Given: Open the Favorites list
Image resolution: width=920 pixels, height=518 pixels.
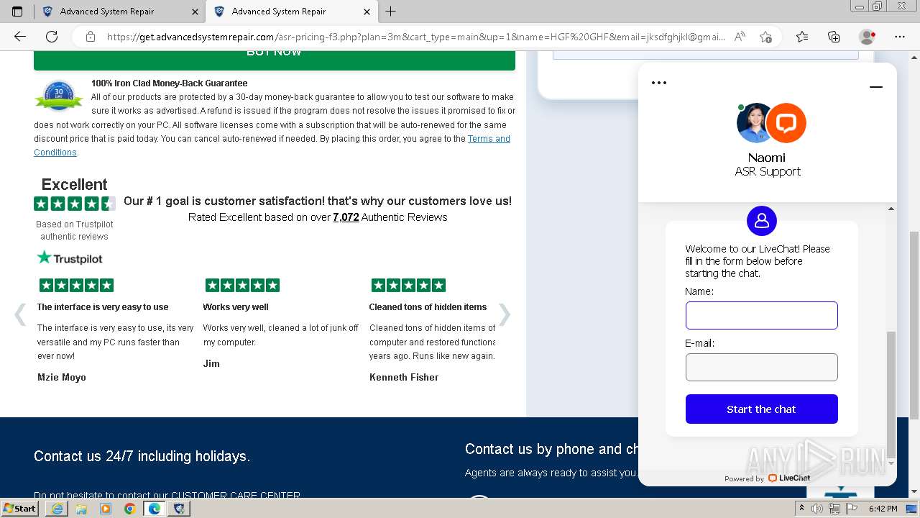Looking at the screenshot, I should pos(802,37).
